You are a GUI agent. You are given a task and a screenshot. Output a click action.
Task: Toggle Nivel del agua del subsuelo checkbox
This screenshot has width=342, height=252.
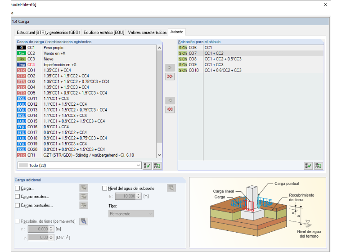point(105,188)
